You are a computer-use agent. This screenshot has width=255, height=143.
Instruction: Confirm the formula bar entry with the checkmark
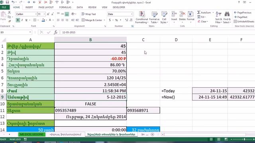[49, 32]
